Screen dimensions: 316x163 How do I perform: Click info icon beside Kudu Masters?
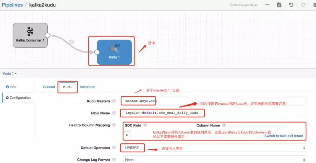point(114,101)
